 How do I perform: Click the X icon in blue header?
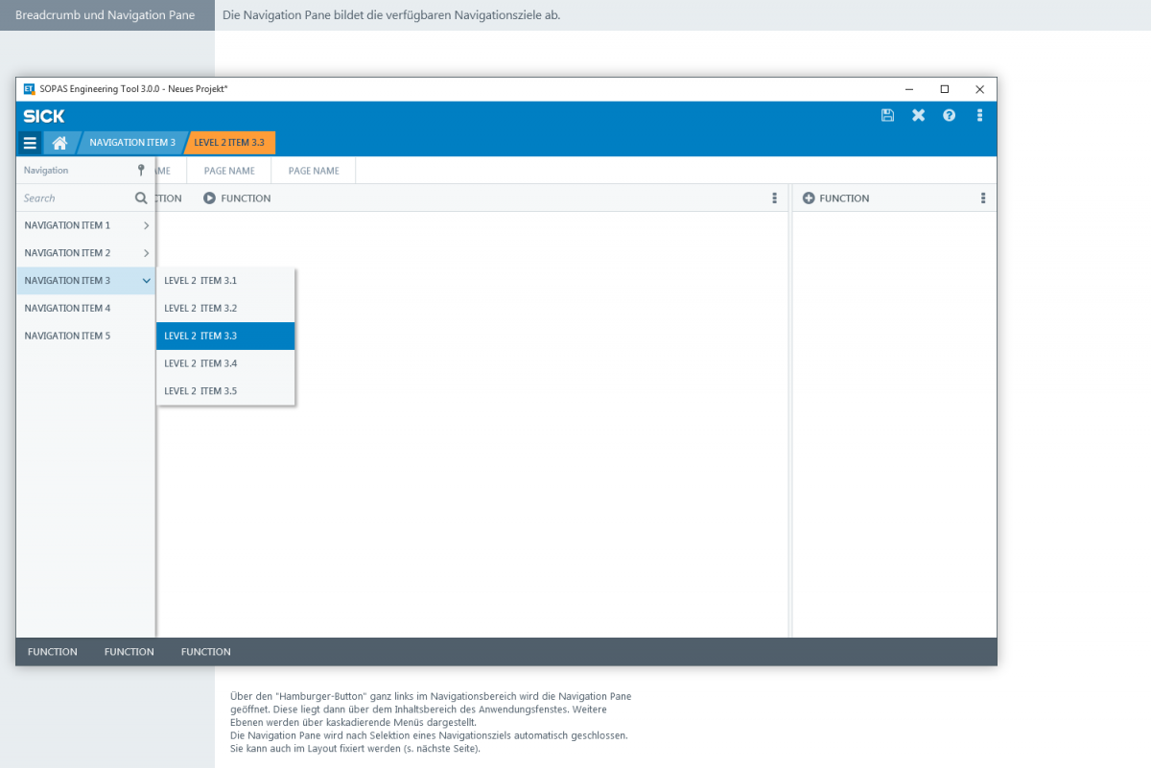pyautogui.click(x=918, y=115)
